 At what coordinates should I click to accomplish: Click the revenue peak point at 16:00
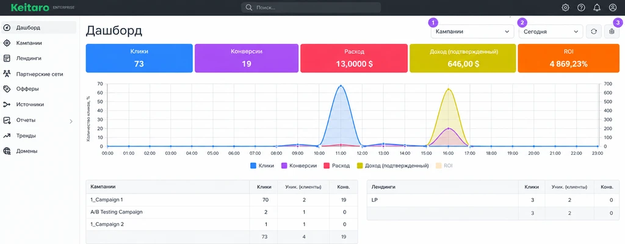(449, 89)
